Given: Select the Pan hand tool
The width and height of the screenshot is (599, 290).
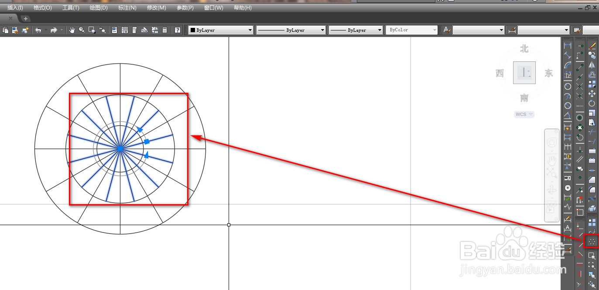Looking at the screenshot, I should [72, 30].
